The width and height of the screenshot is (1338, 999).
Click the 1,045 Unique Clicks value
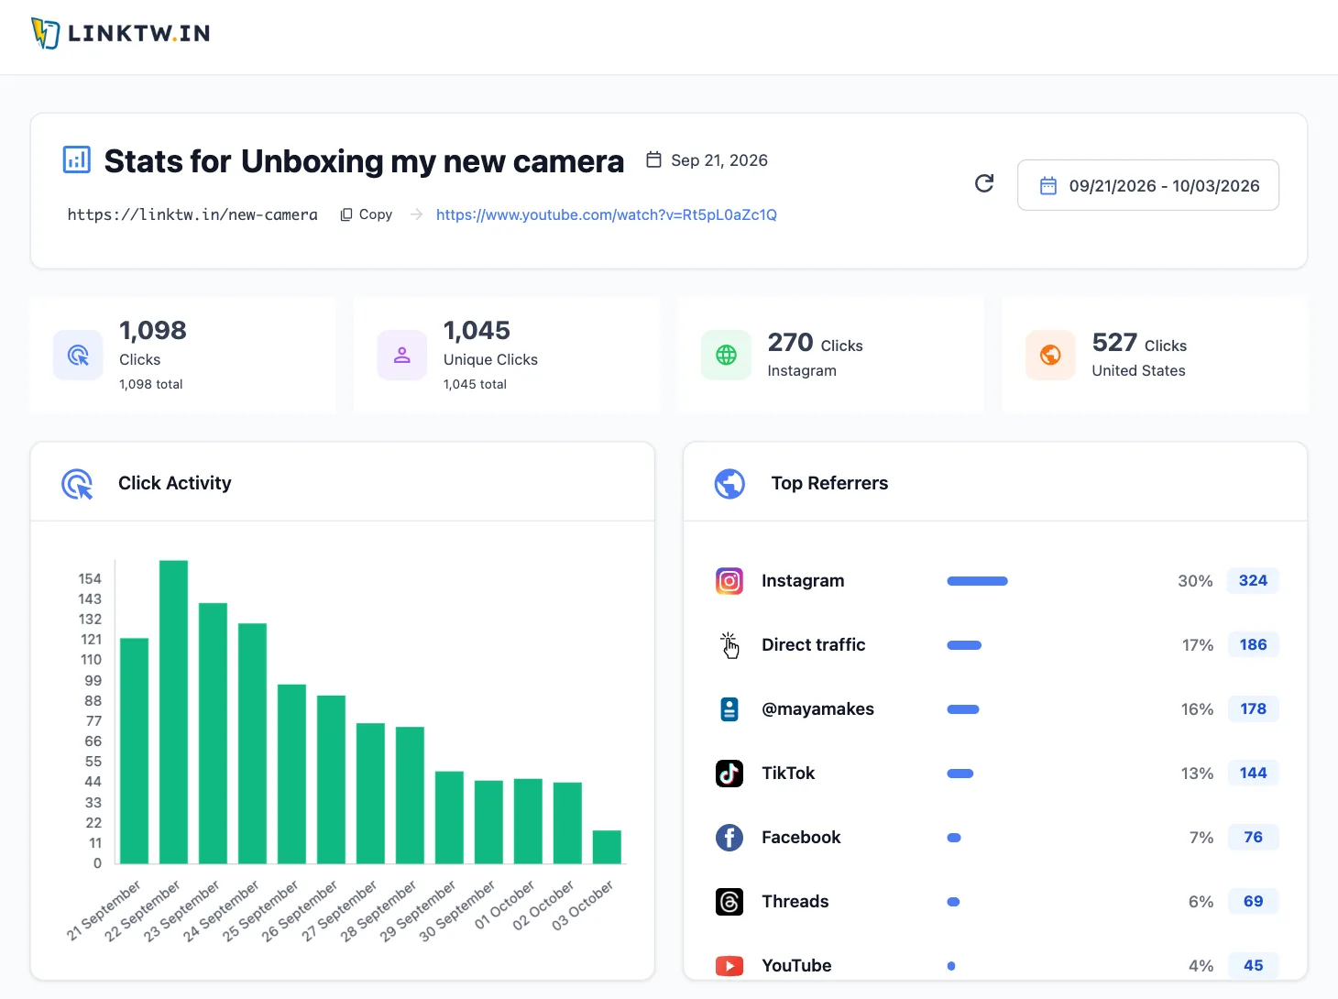click(x=477, y=330)
